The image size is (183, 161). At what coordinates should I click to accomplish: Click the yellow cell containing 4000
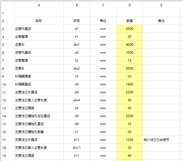coord(130,45)
